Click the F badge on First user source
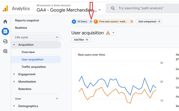This screenshot has height=111, width=179. coord(96,22)
